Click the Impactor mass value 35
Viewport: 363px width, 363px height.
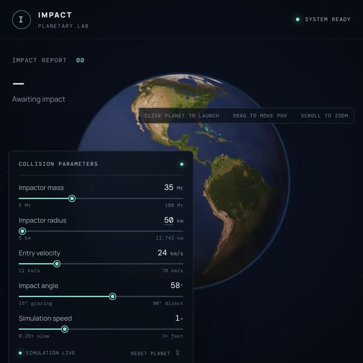point(169,188)
